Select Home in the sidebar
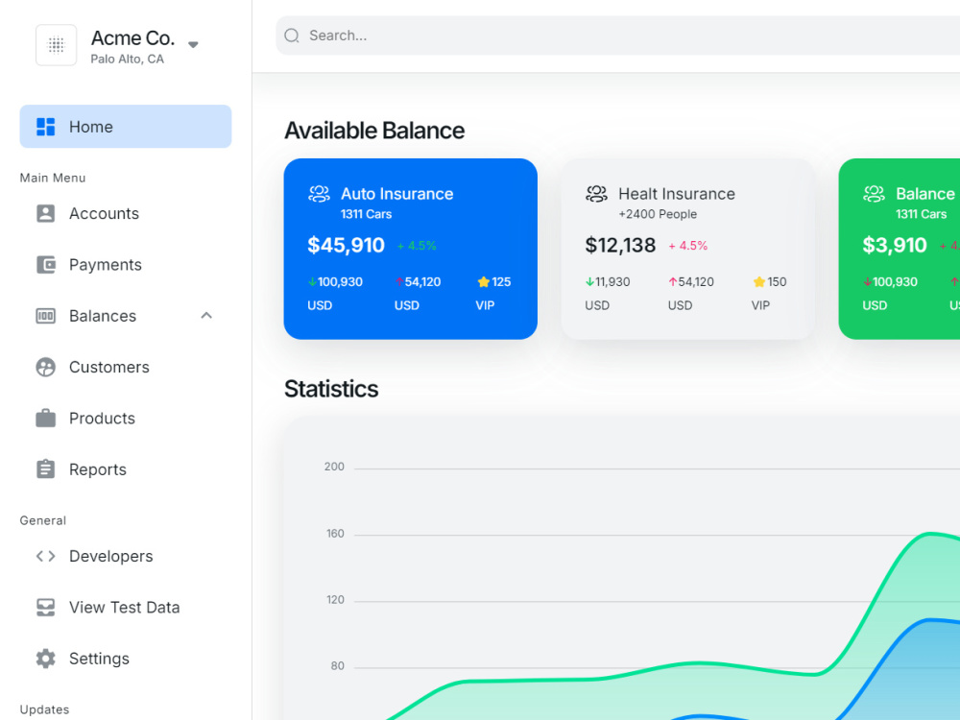 (x=126, y=127)
